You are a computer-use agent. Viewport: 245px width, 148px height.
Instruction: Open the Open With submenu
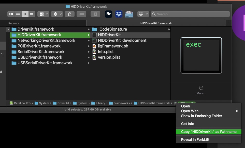209,111
